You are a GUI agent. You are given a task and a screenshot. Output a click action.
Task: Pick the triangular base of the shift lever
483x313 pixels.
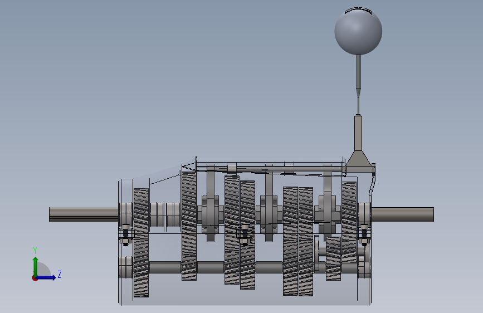[x=358, y=159]
